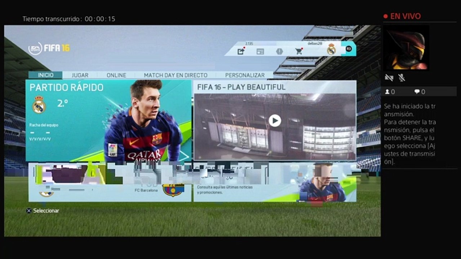Viewport: 461px width, 259px height.
Task: Open the share icon in top bar
Action: coord(241,51)
